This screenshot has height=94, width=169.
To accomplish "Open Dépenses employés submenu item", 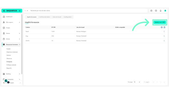I will point(12,52).
